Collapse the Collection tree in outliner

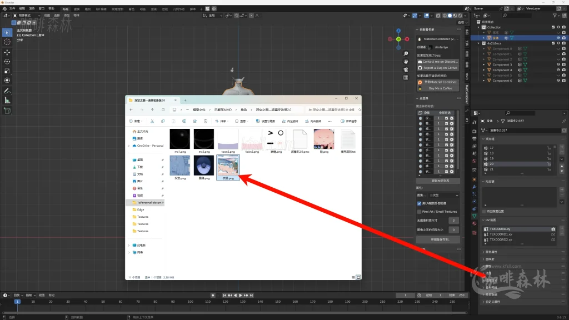tap(478, 27)
